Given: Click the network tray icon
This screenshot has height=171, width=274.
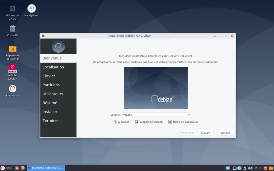Looking at the screenshot, I should click(235, 168).
